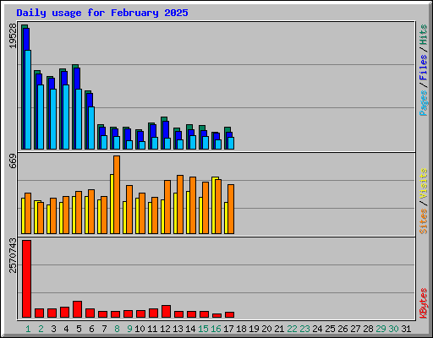Viewport: 433px width, 338px height.
Task: Click day label 11 on the axis
Action: pyautogui.click(x=152, y=329)
